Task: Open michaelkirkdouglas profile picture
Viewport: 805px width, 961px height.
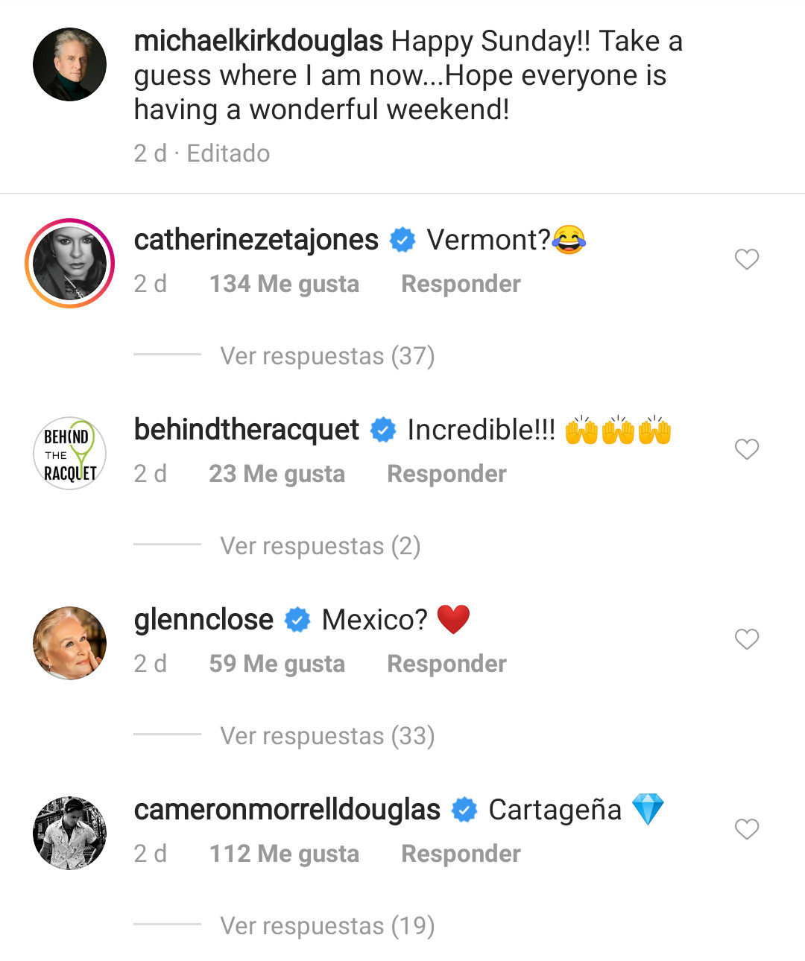Action: pos(70,65)
